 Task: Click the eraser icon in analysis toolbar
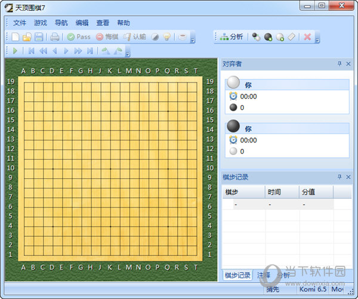(x=292, y=37)
